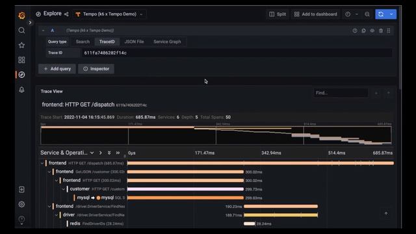This screenshot has width=416, height=234.
Task: Collapse all spans double-right icon
Action: pyautogui.click(x=118, y=153)
